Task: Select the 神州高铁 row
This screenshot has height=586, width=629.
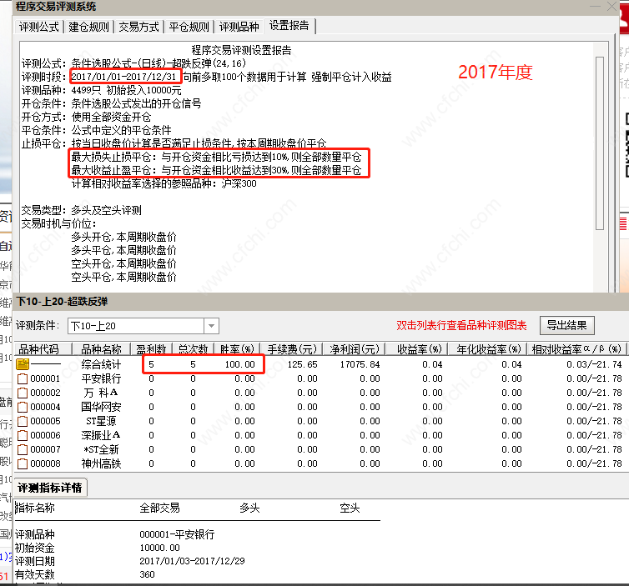Action: click(x=321, y=463)
